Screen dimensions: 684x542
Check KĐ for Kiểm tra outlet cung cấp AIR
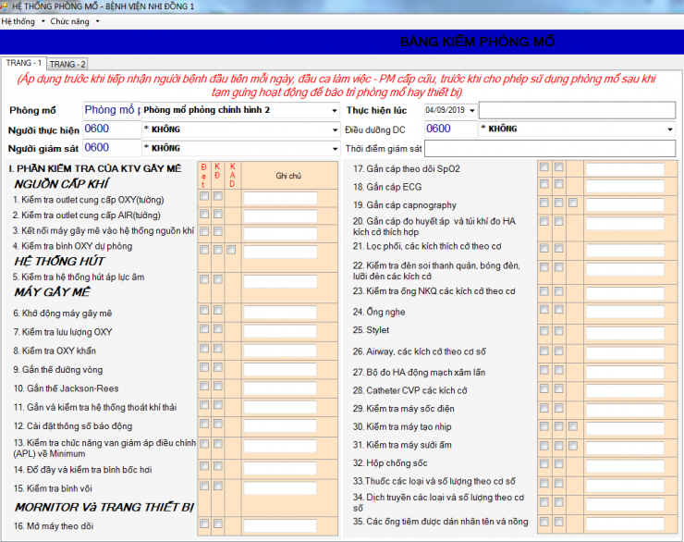coord(218,214)
